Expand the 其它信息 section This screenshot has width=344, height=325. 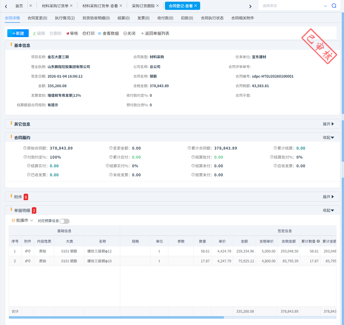tap(328, 124)
